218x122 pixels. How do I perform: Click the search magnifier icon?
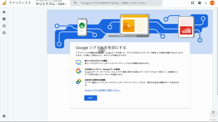coord(75,3)
